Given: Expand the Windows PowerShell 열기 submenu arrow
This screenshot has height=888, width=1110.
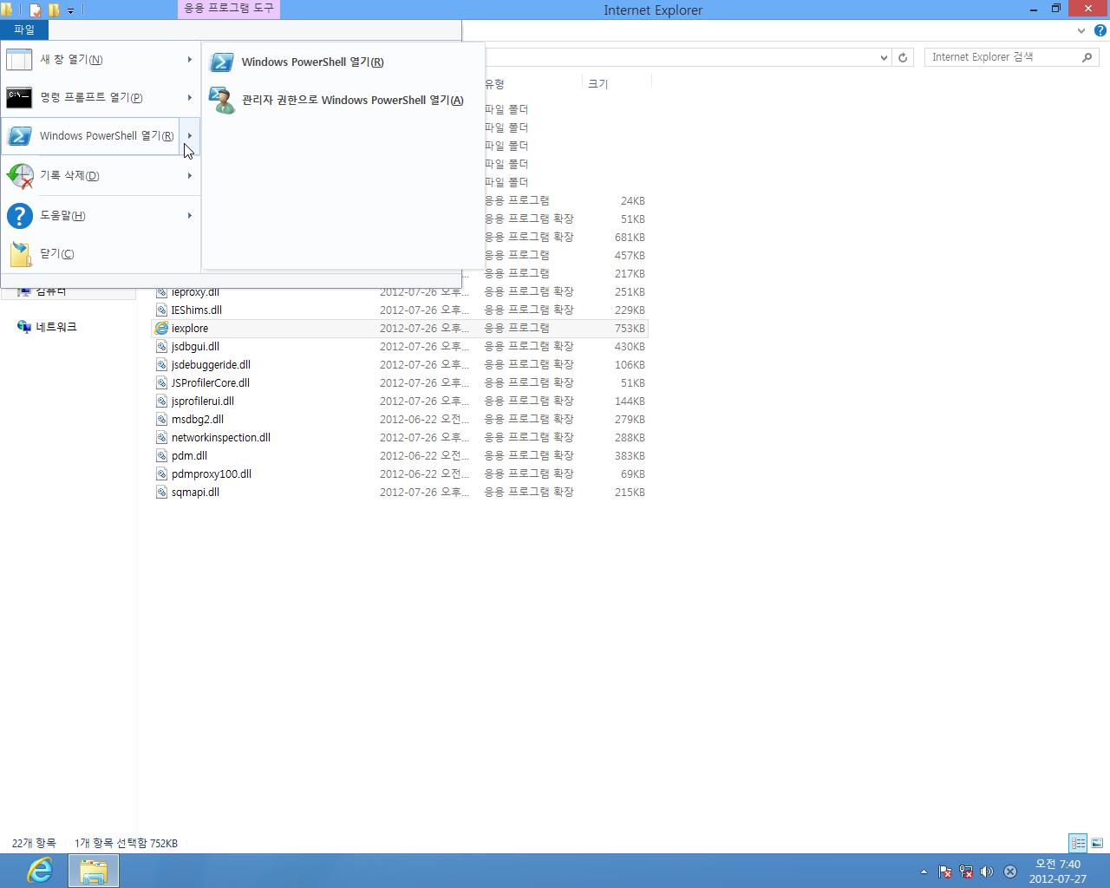Looking at the screenshot, I should pyautogui.click(x=189, y=135).
